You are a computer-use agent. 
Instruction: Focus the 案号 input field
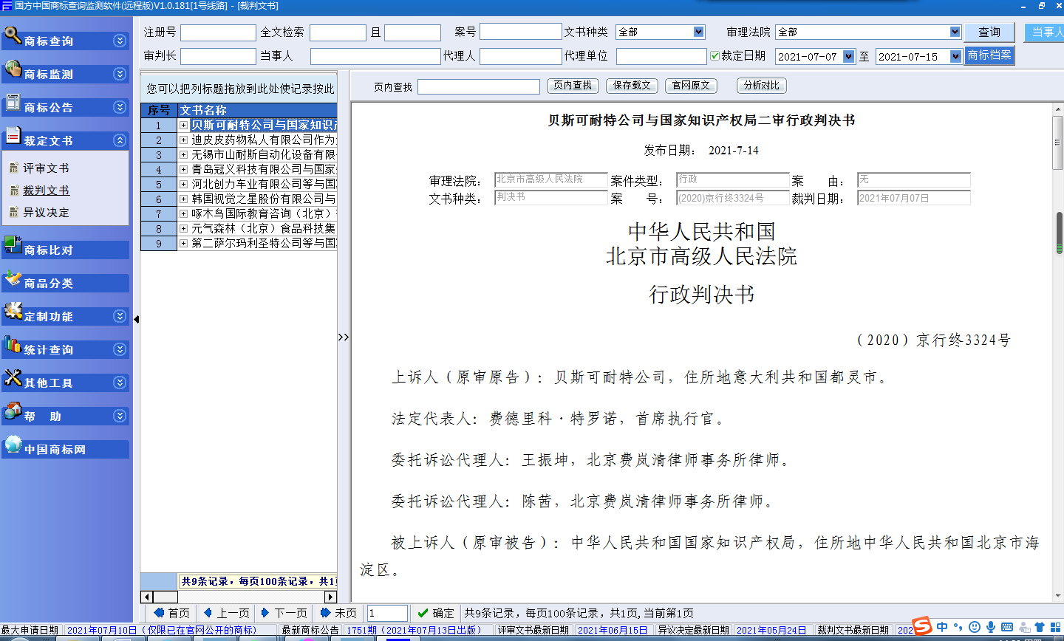(521, 32)
